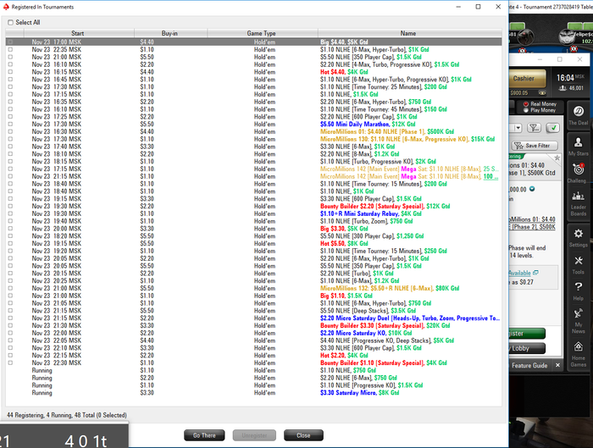This screenshot has height=448, width=593.
Task: Open Leader Boards in lobby sidebar
Action: click(579, 206)
